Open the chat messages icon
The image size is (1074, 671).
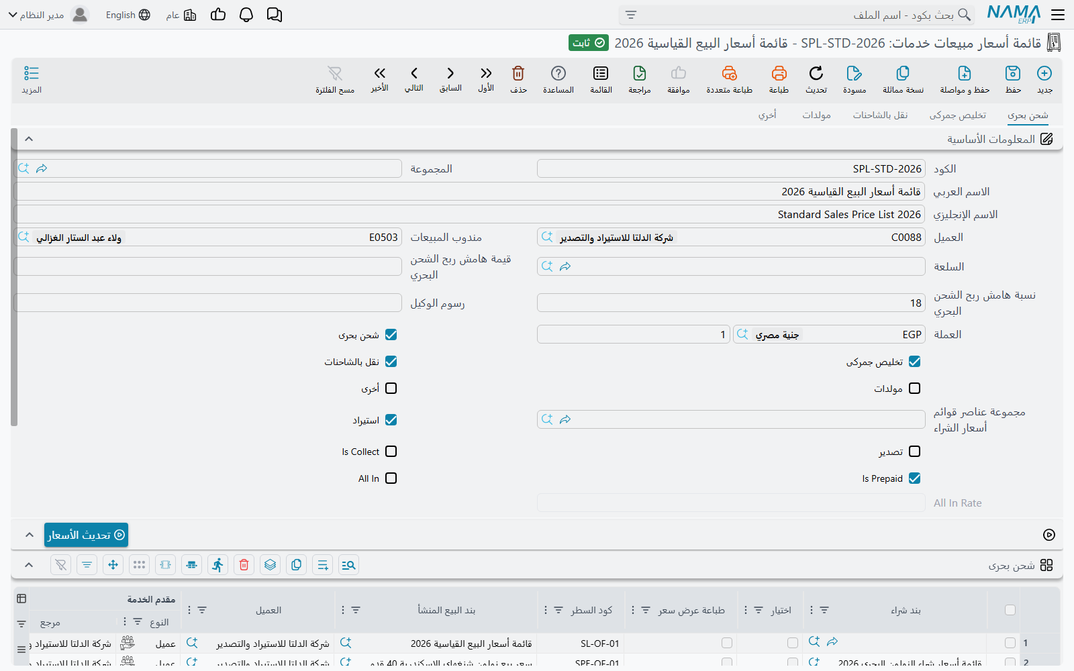coord(275,15)
